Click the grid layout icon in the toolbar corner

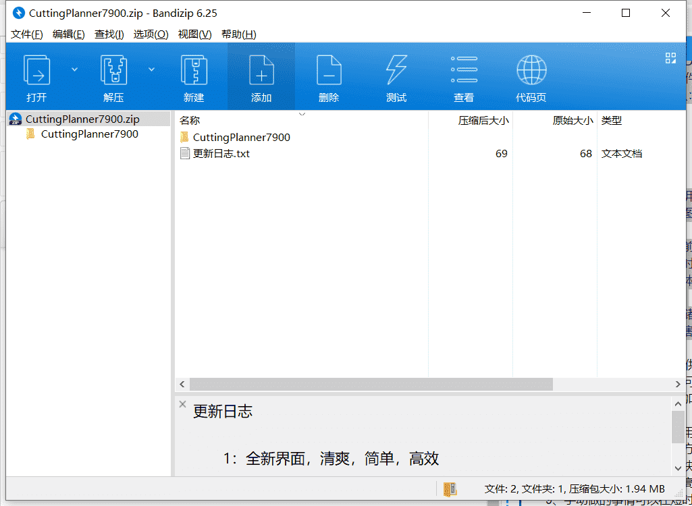tap(671, 58)
